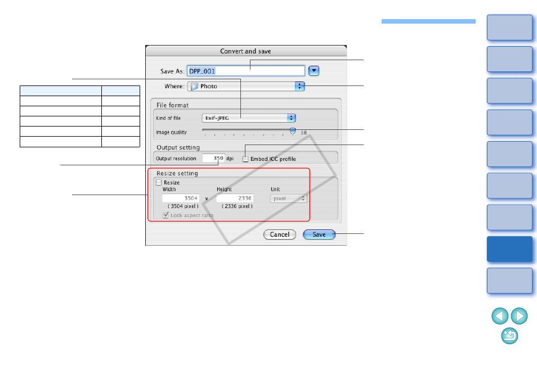Go to the previous page with the left arrow icon
This screenshot has height=379, width=537.
coord(500,316)
